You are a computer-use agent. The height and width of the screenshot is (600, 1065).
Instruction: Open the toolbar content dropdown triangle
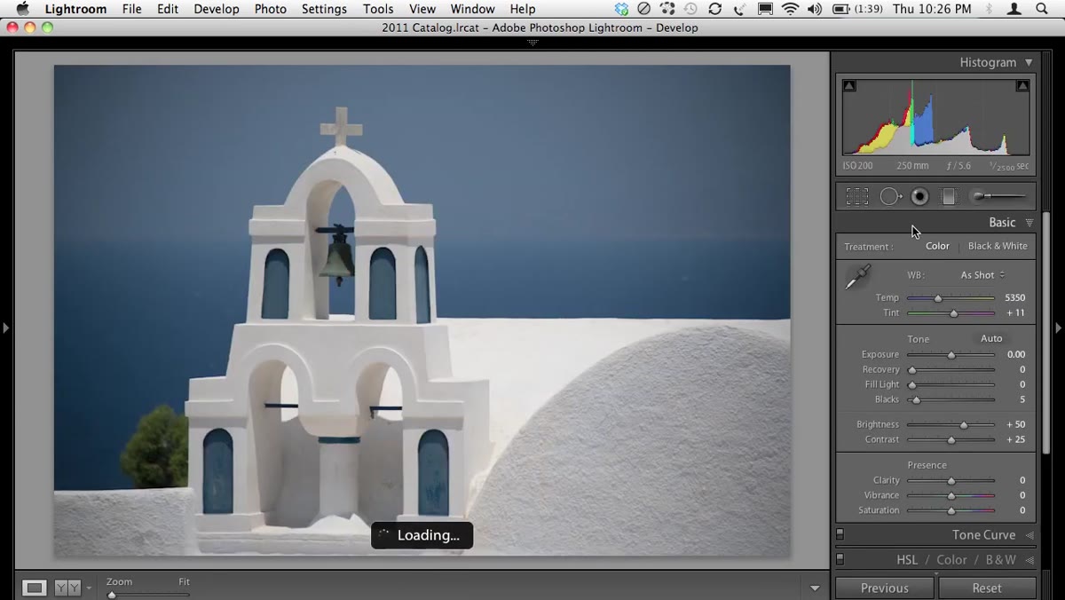click(x=815, y=588)
